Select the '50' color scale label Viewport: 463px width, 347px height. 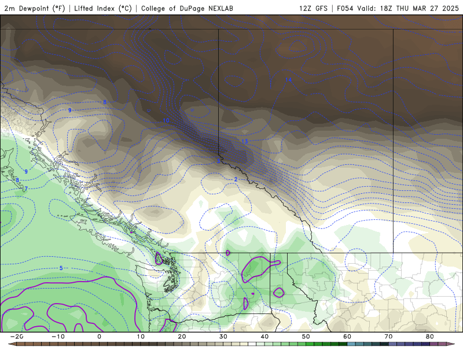pyautogui.click(x=306, y=337)
